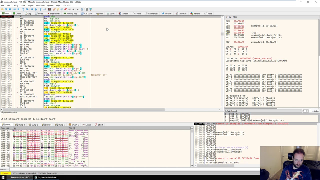
Task: Click the Execute till return icon
Action: point(40,9)
